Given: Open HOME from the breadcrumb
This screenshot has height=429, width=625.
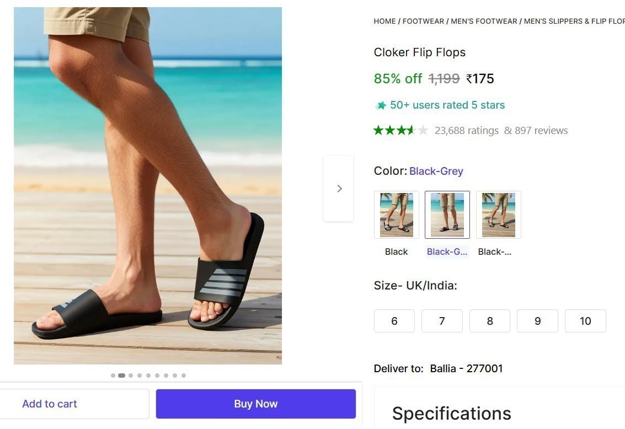Looking at the screenshot, I should click(384, 21).
